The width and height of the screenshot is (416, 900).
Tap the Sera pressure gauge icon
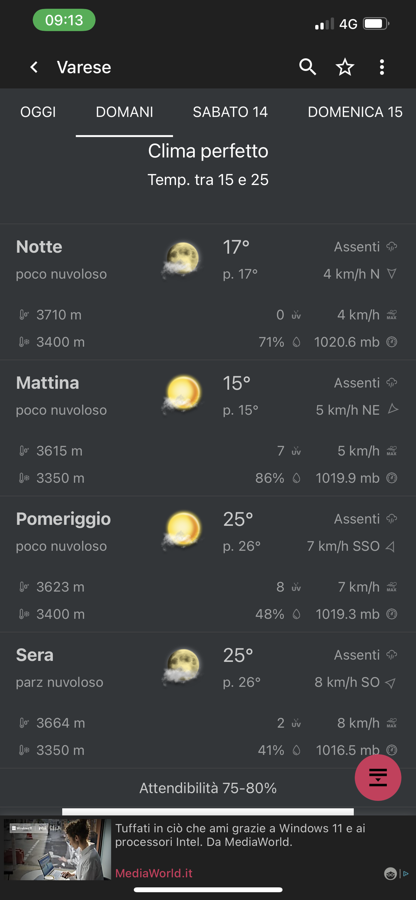(x=392, y=749)
